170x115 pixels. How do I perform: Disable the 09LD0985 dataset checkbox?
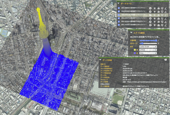(119, 25)
